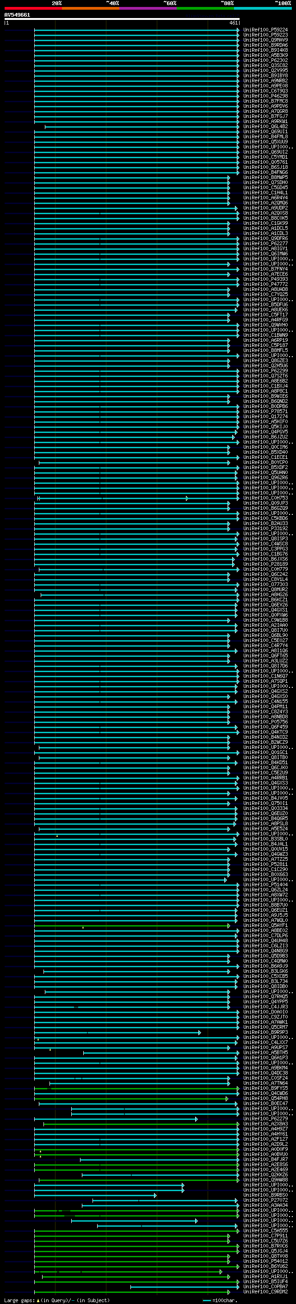
Task: Select the UniRef100_Q17274 label
Action: (x=265, y=417)
